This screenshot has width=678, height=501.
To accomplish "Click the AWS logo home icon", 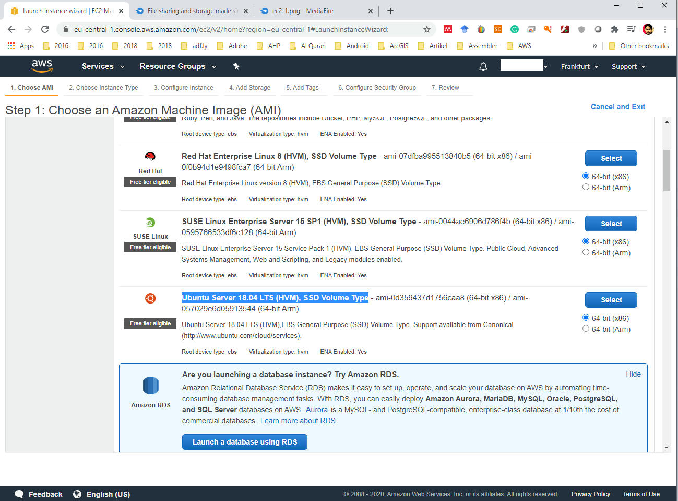I will [x=42, y=66].
